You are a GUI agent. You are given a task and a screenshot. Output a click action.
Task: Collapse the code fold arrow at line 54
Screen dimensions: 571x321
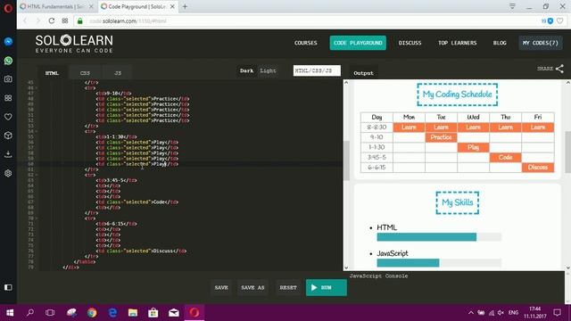coord(37,131)
